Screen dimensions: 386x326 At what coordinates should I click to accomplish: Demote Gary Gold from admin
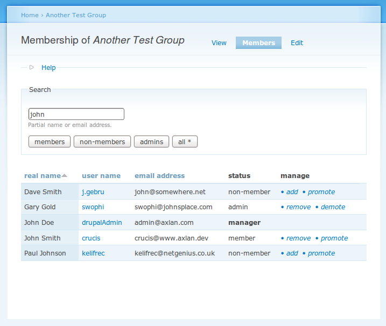[x=333, y=207]
